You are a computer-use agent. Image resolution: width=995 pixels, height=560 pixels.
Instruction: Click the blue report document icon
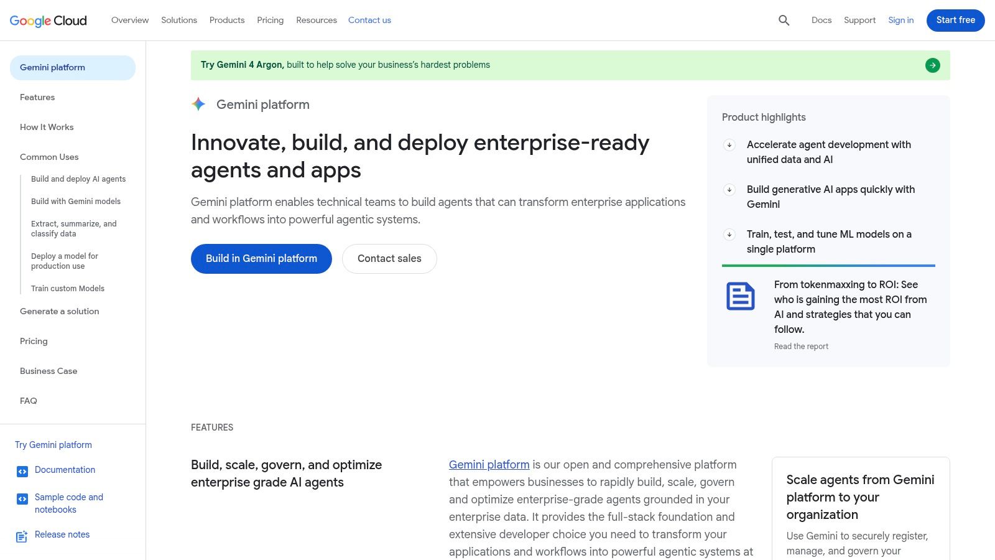tap(741, 296)
